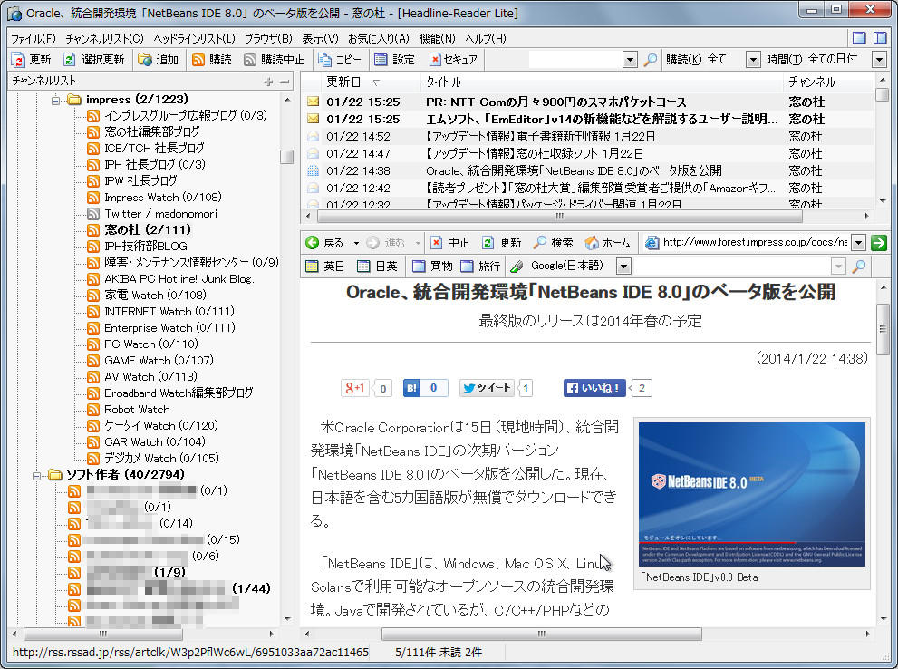Open the Google(日本語) search engine dropdown
Viewport: 898px width, 669px height.
(x=622, y=267)
